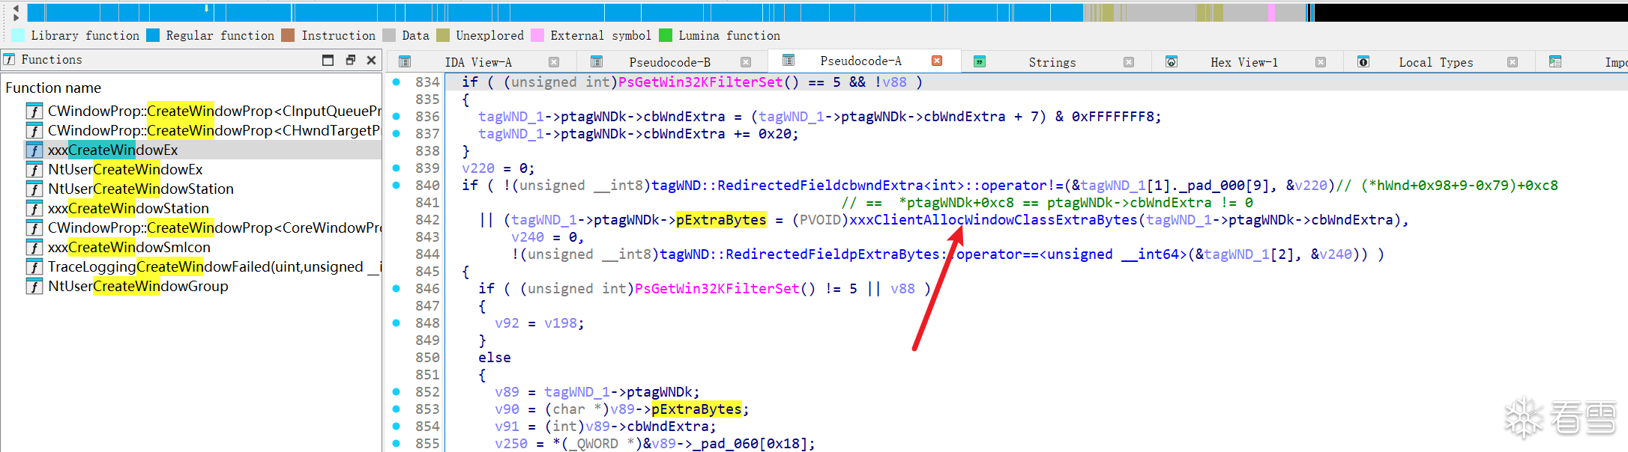This screenshot has width=1628, height=452.
Task: Toggle breakpoint dot on line 839
Action: (397, 168)
